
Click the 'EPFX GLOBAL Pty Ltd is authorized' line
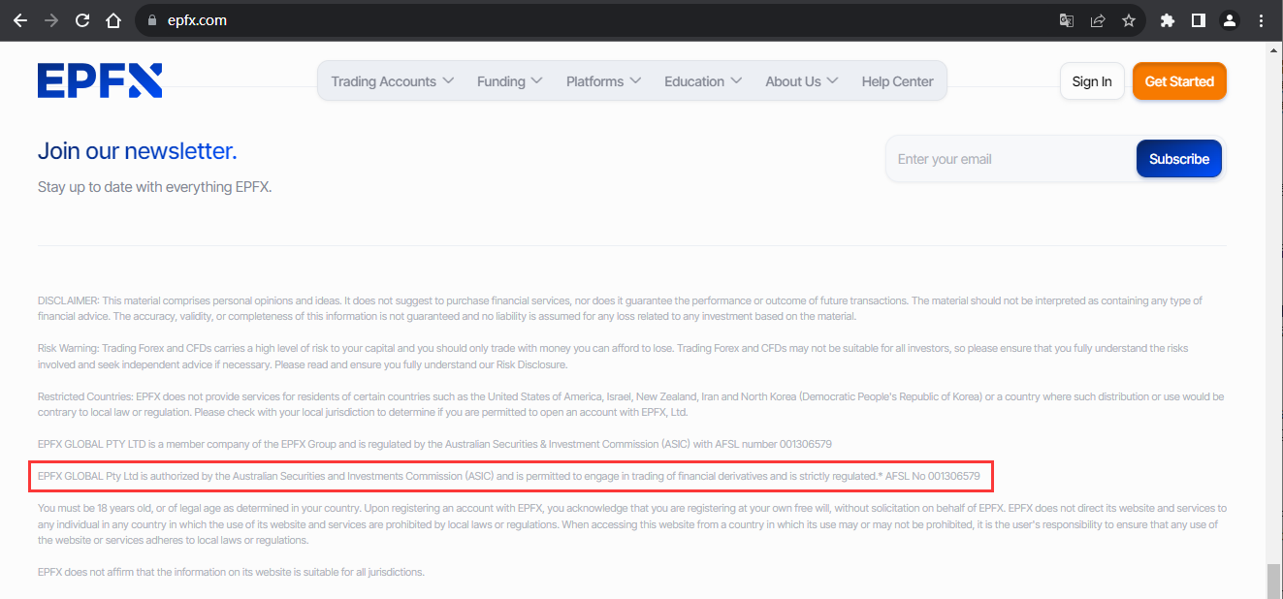(x=509, y=477)
